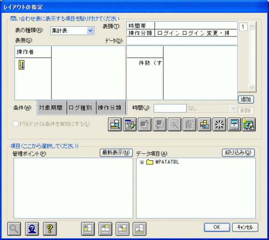269x240 pixels.
Task: Paste item to data area (diagonal-arrow icon)
Action: 123,229
